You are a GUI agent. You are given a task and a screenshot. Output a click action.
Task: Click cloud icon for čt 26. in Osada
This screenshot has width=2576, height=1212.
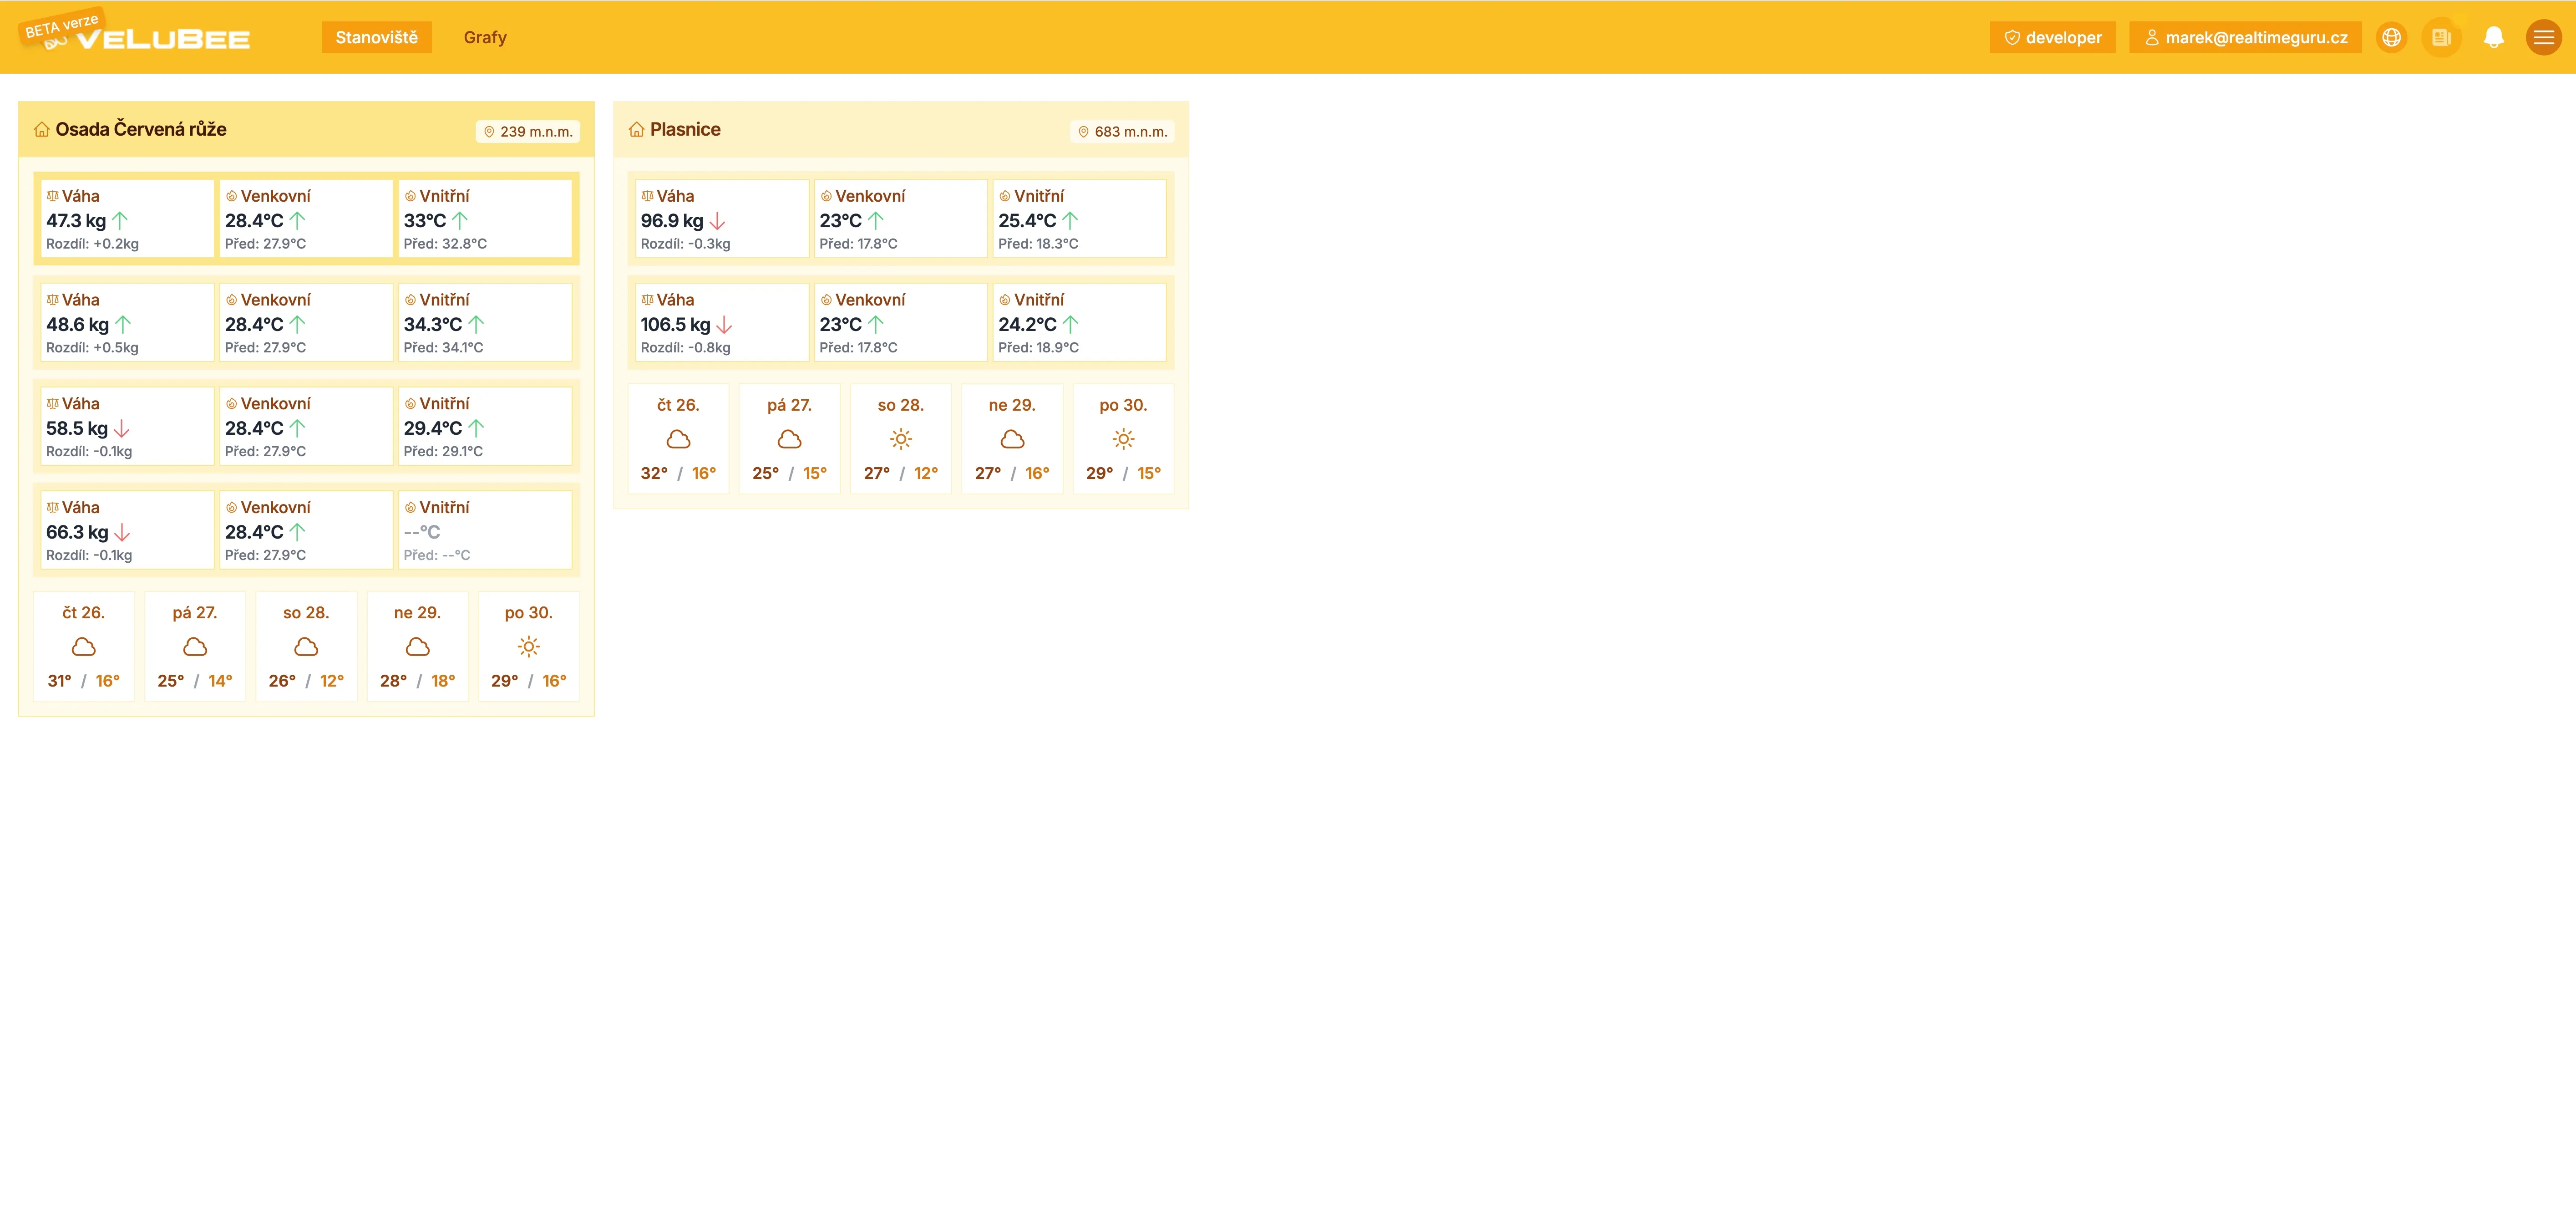click(x=84, y=647)
